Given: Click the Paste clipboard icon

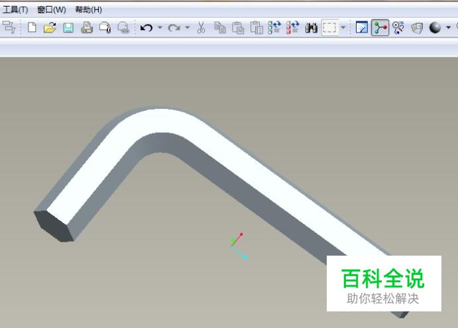Looking at the screenshot, I should click(238, 27).
